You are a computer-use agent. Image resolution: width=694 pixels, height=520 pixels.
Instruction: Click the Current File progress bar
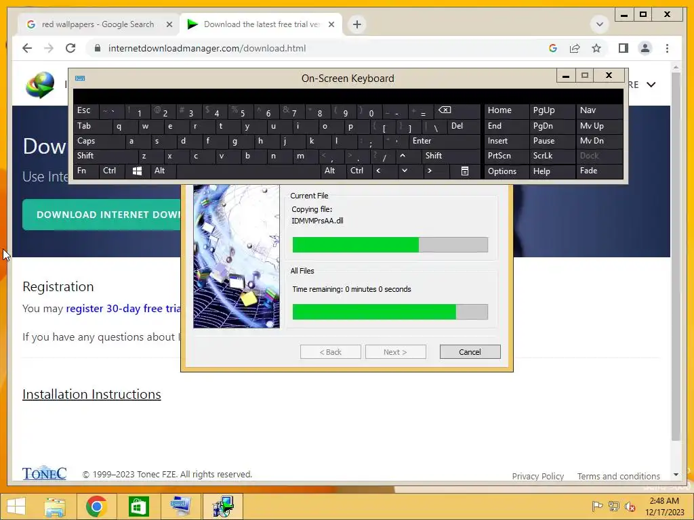coord(390,244)
